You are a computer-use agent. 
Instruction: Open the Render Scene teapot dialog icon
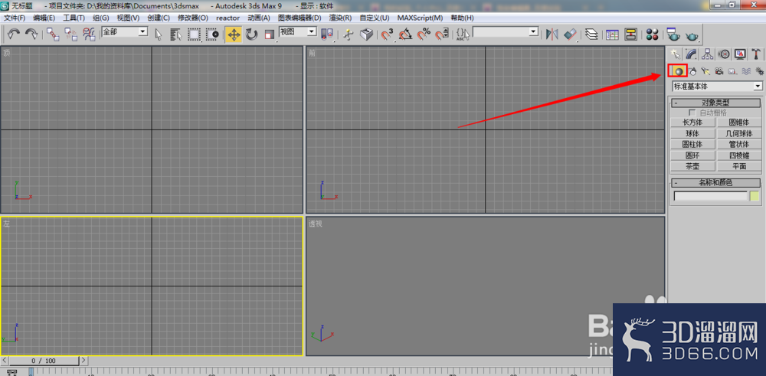click(673, 34)
